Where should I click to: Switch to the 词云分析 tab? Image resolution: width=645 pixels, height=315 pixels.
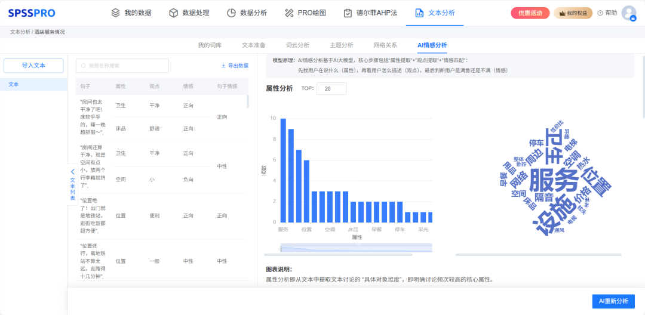(x=297, y=45)
